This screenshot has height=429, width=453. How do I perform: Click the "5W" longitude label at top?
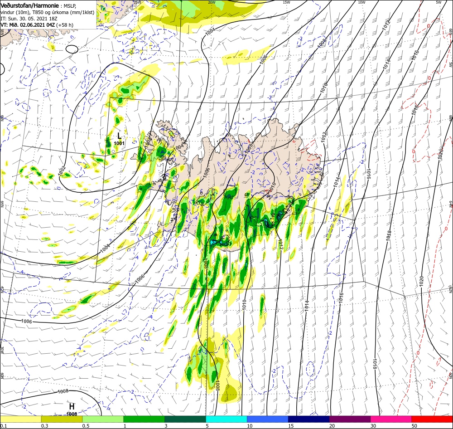tap(439, 2)
